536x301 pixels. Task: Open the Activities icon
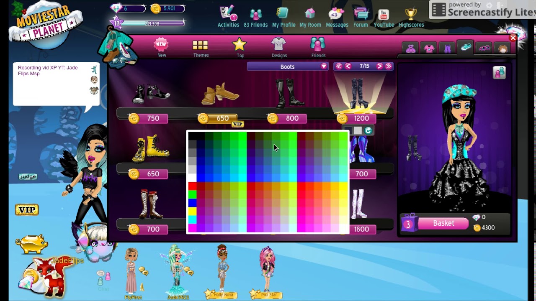(228, 17)
